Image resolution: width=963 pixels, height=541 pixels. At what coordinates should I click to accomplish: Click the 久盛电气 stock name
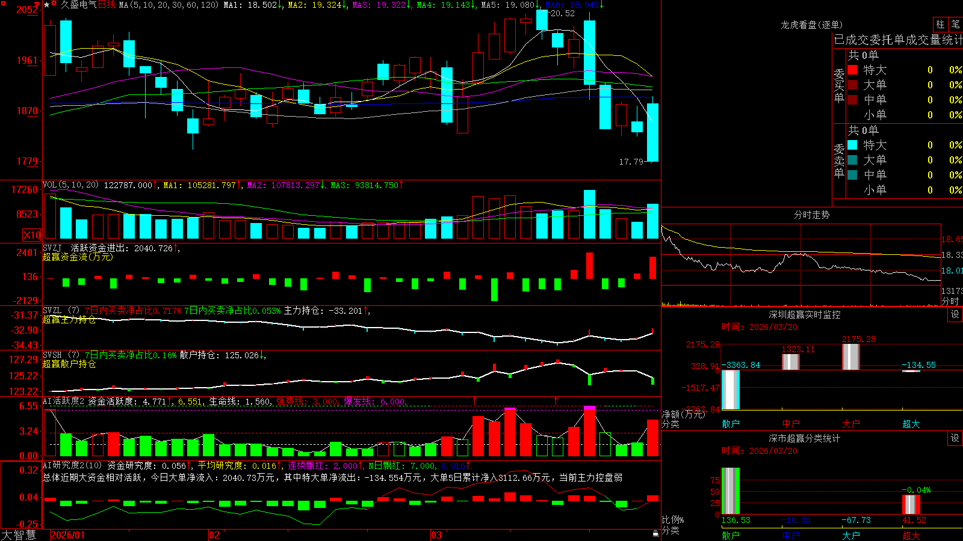click(x=79, y=5)
